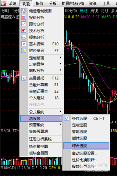Expand the 定制品种 submenu arrow
The height and width of the screenshot is (176, 117).
[60, 64]
